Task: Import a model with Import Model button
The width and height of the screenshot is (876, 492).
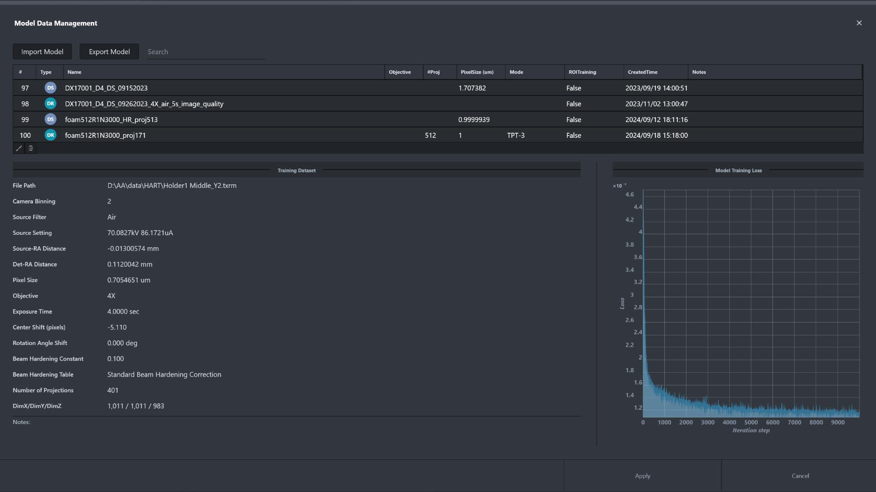Action: point(42,52)
